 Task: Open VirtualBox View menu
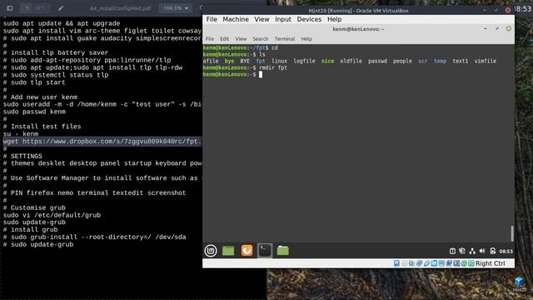(262, 19)
